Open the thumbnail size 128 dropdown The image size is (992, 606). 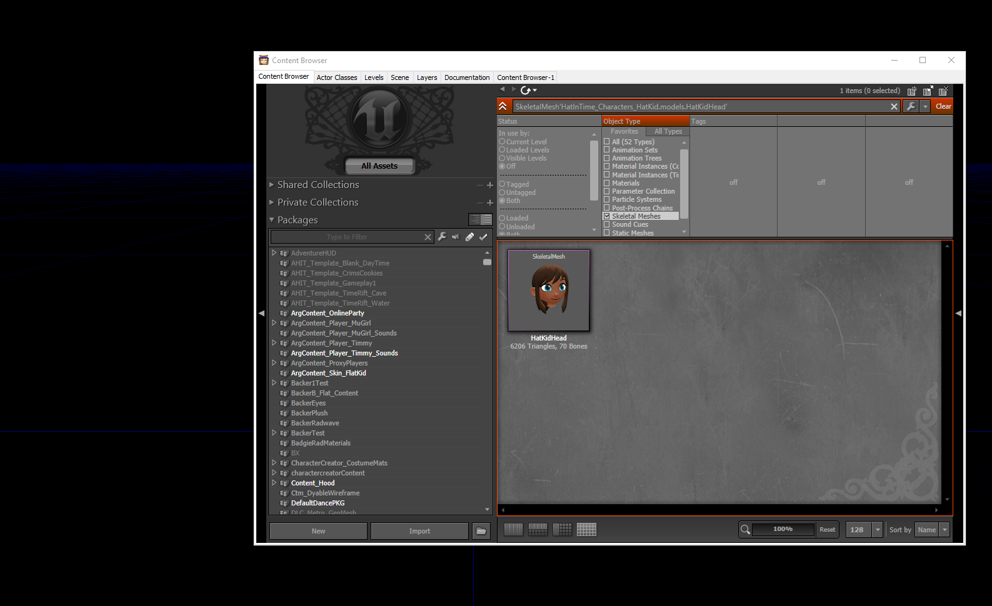coord(878,530)
